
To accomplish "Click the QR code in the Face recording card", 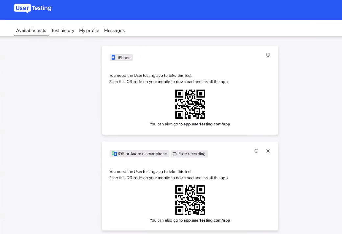I will click(x=190, y=200).
